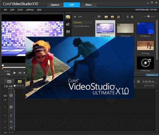Click the preview scrubber handle
Image resolution: width=159 pixels, height=135 pixels.
coord(3,66)
